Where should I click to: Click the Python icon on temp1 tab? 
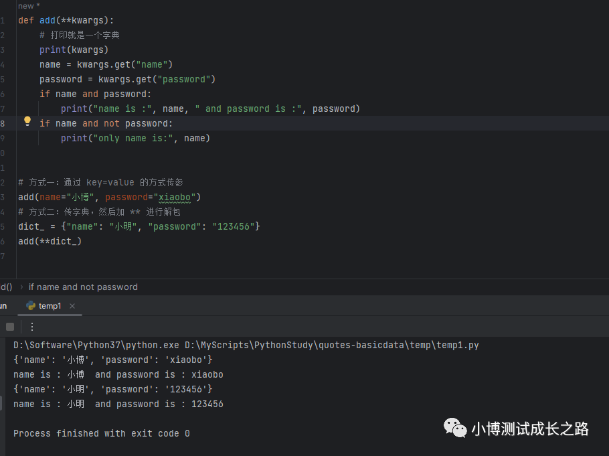(x=31, y=306)
